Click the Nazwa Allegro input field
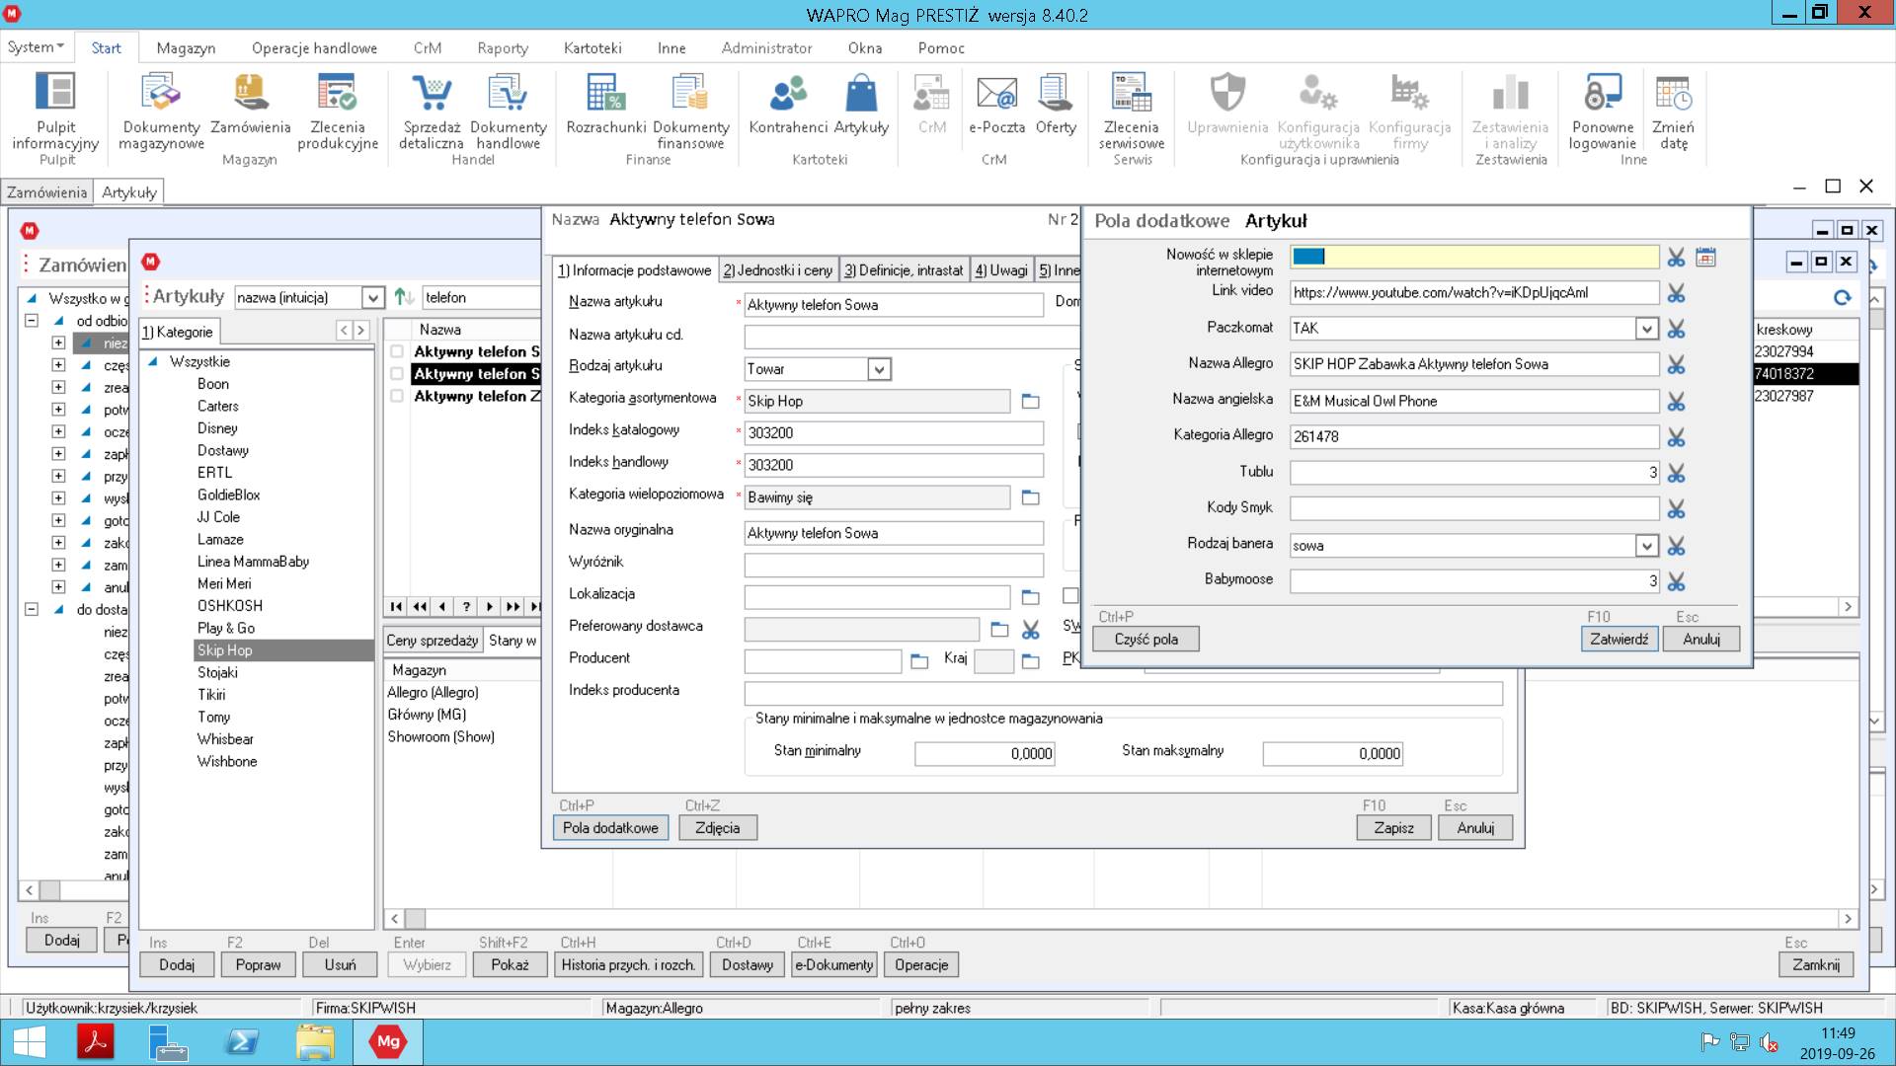The image size is (1896, 1066). (1473, 364)
